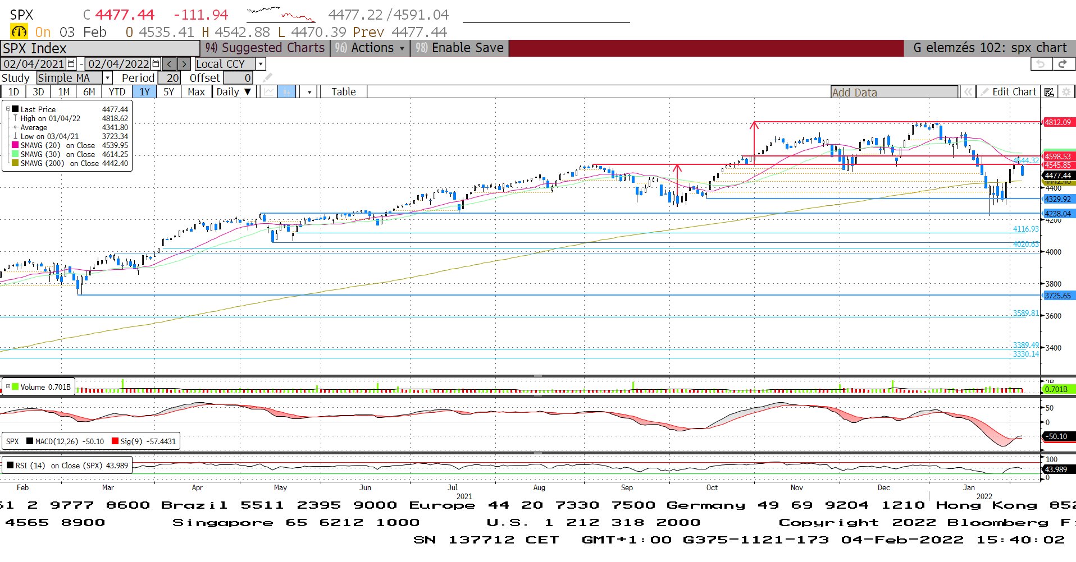This screenshot has width=1076, height=562.
Task: Click the 4238.04 blue price level label
Action: click(x=1058, y=213)
